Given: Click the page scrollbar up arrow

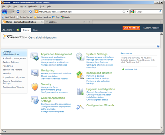Looking at the screenshot, I should 162,33.
